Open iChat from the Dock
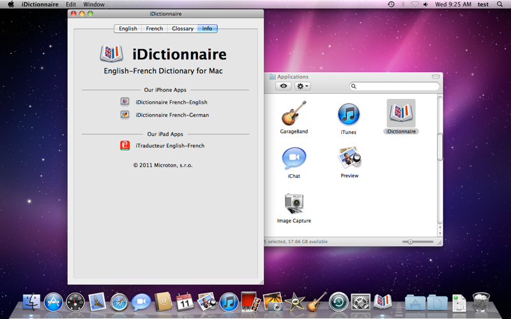511x319 pixels. (x=141, y=302)
